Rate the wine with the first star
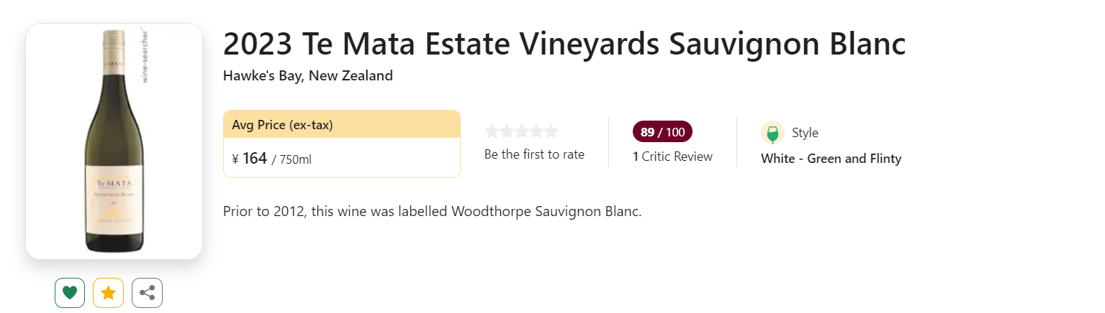The width and height of the screenshot is (1105, 313). 492,131
